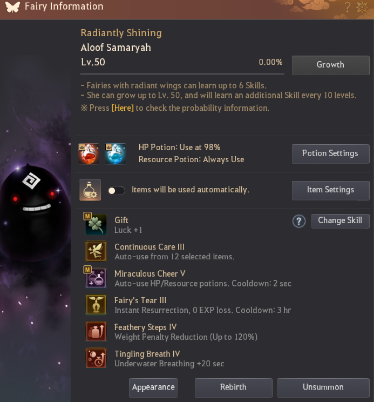Open the skill help question mark icon
This screenshot has height=402, width=374.
pos(299,221)
